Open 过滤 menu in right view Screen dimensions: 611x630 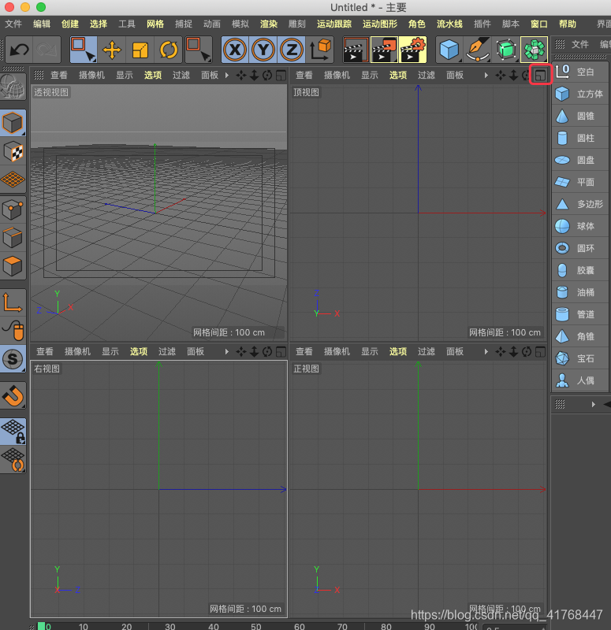point(167,351)
